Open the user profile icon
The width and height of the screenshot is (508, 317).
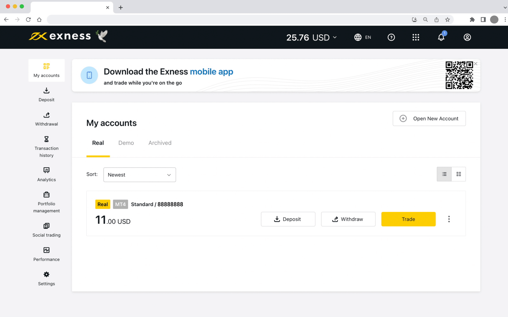[467, 37]
